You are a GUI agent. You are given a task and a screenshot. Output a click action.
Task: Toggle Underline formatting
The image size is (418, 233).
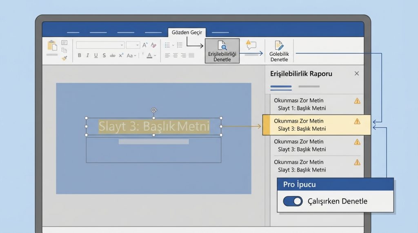click(96, 55)
